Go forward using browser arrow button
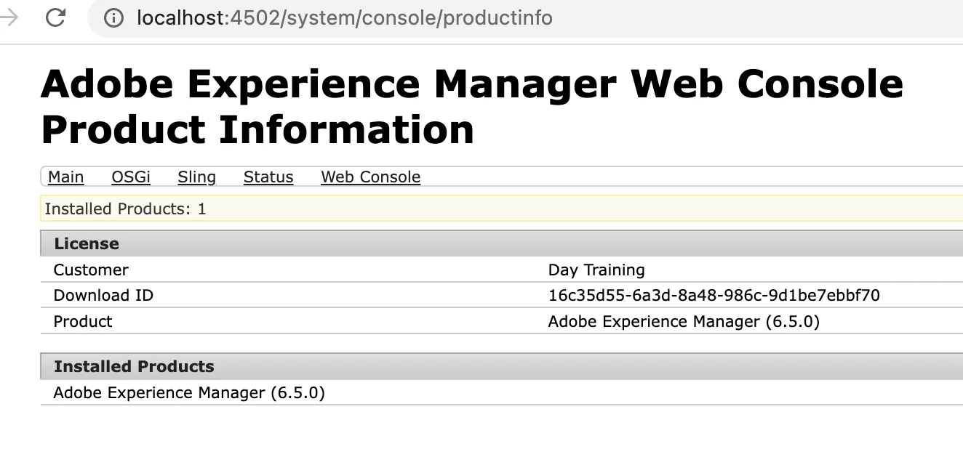 coord(9,17)
